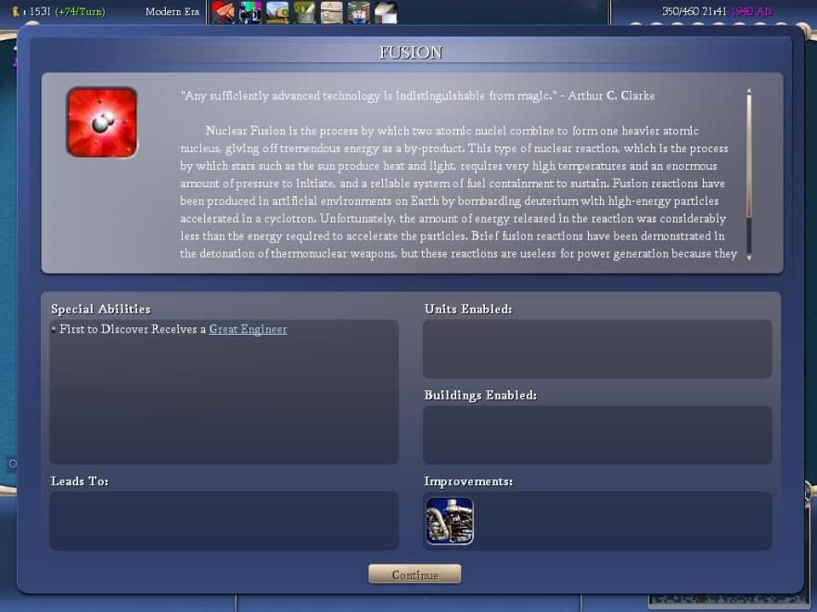Click the "First to Discover Receives a" text

point(133,329)
